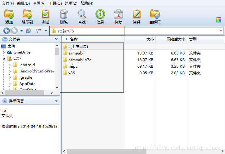Click the greyed forward arrow button
Screen dimensions: 225x154
click(x=14, y=31)
